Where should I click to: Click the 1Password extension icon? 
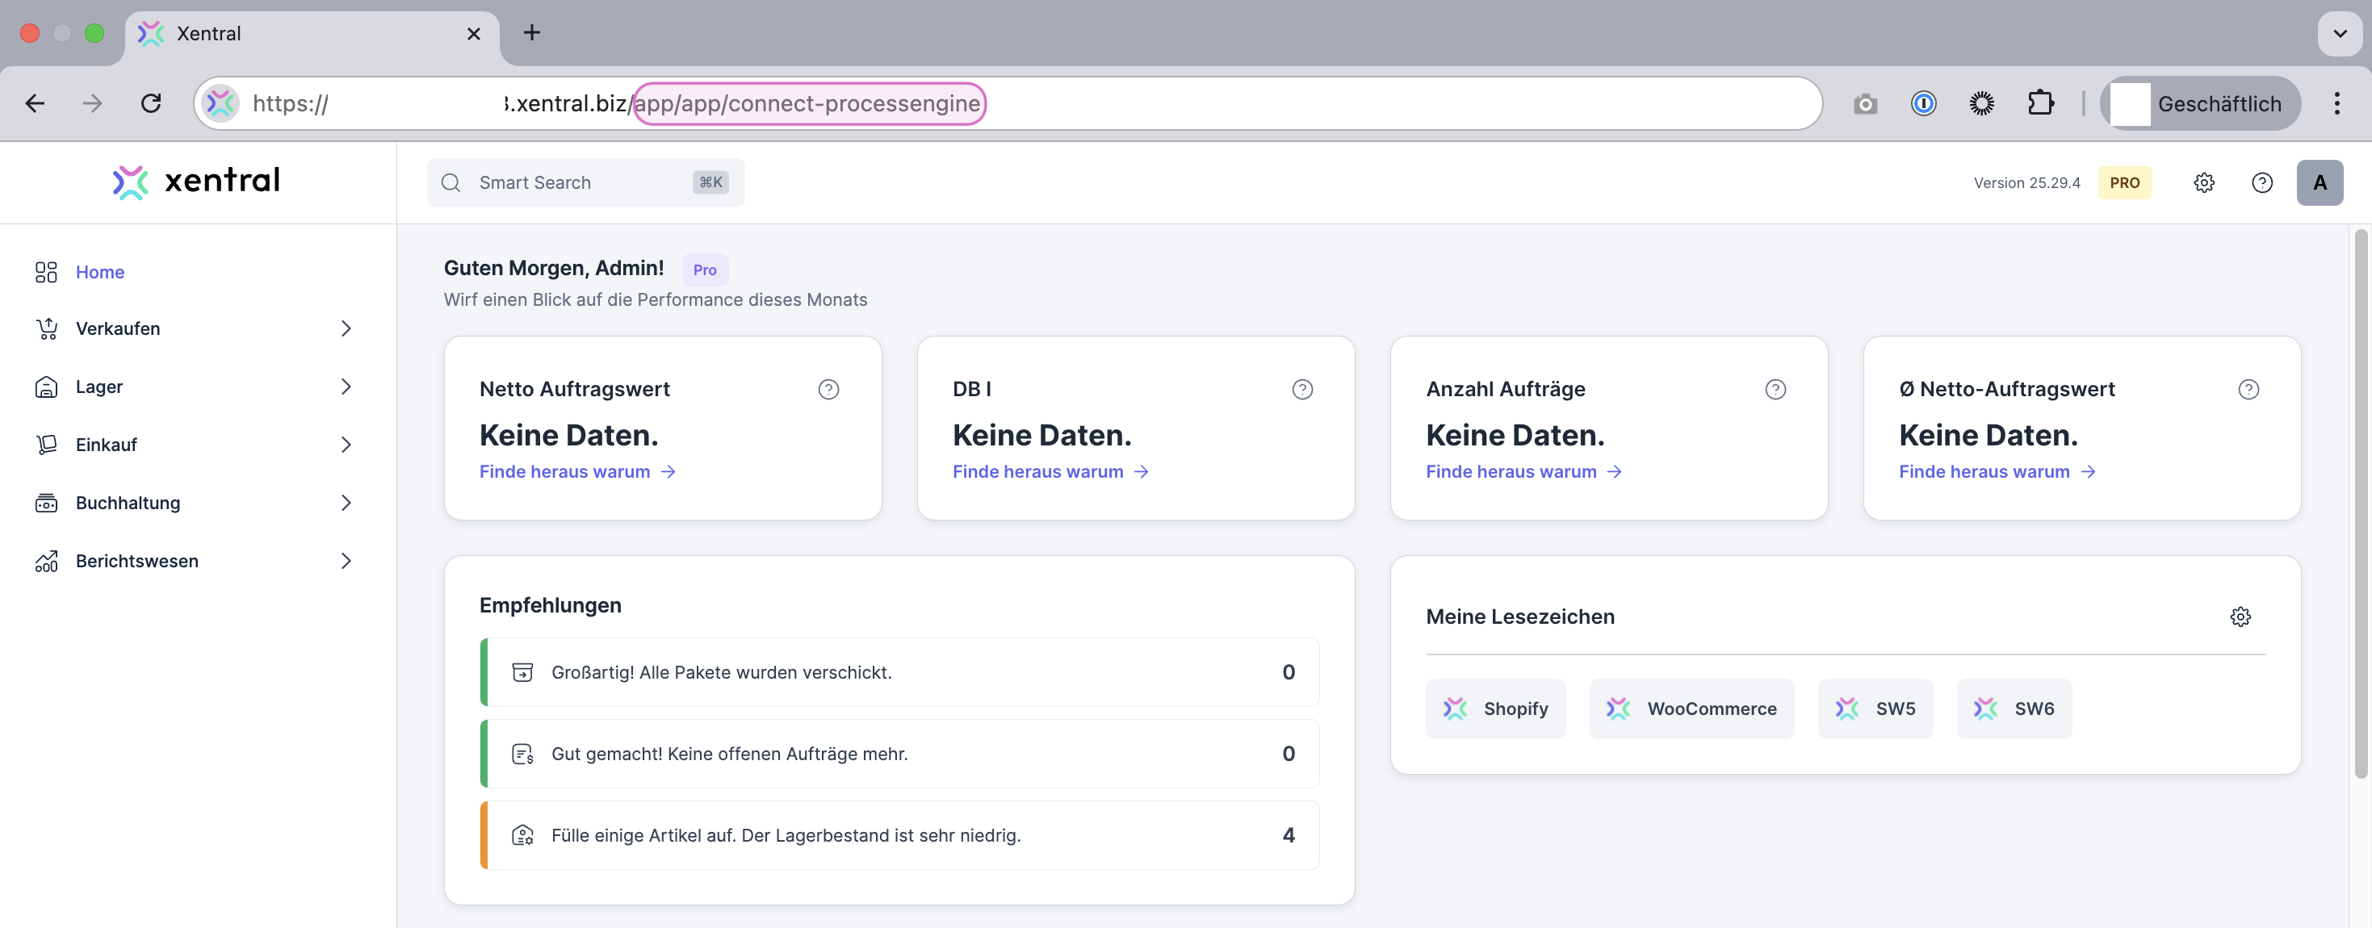tap(1922, 103)
